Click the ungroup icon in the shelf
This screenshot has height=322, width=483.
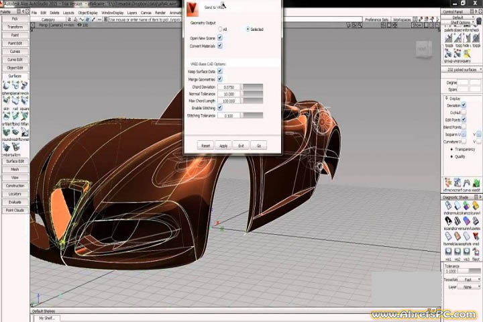(x=458, y=54)
